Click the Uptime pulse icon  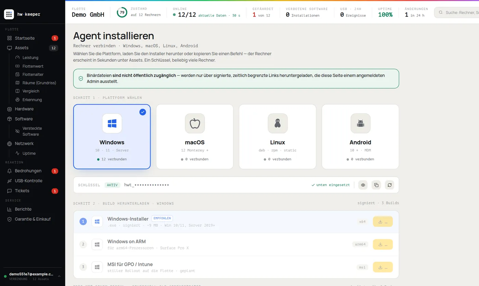tap(18, 153)
